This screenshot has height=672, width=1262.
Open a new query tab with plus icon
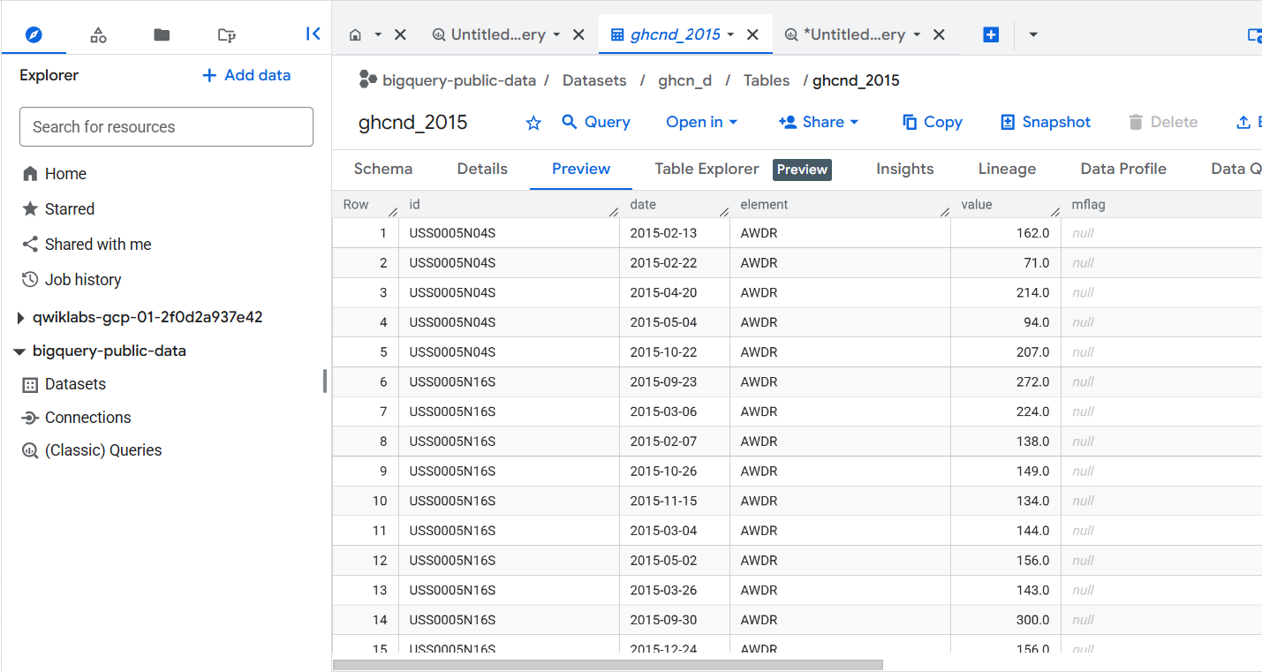click(x=990, y=34)
